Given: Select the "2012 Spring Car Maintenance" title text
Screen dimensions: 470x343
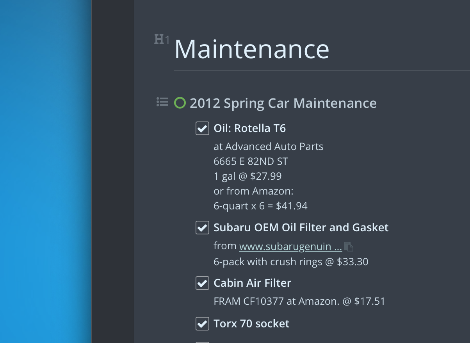Looking at the screenshot, I should [x=283, y=103].
